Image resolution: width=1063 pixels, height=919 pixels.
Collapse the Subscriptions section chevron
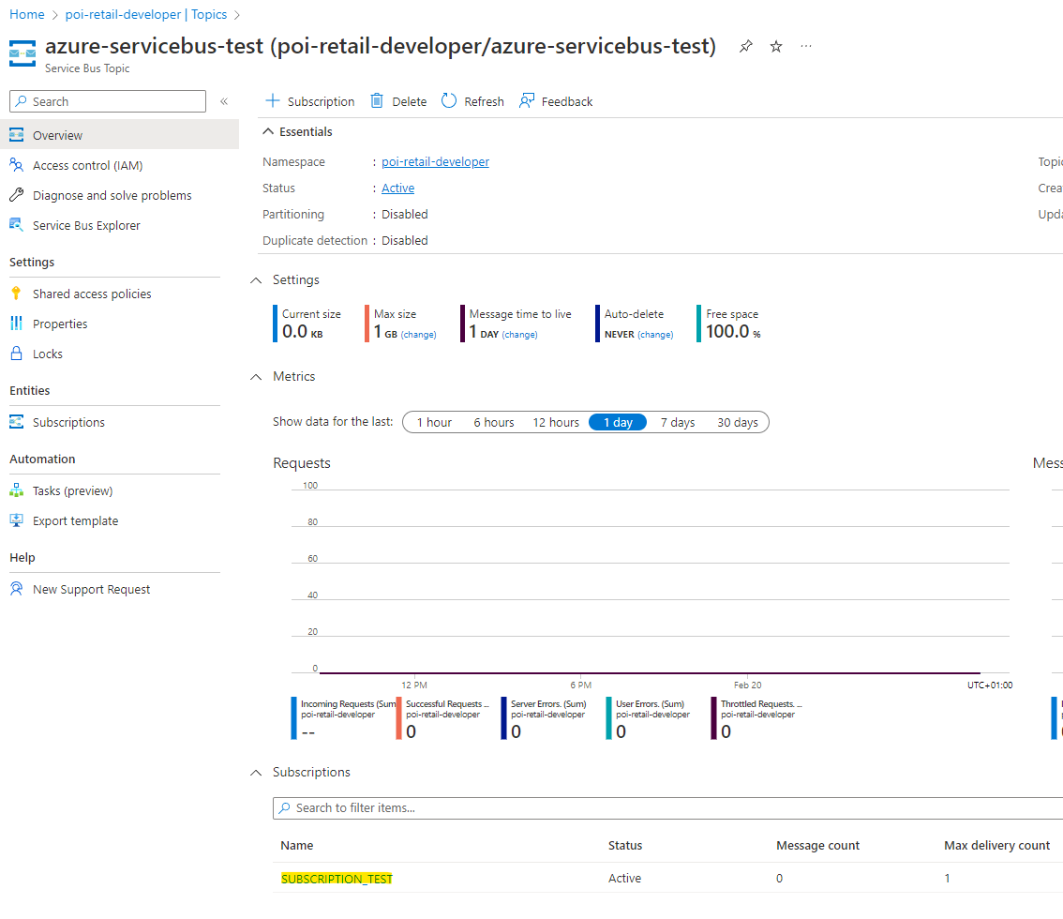point(256,773)
